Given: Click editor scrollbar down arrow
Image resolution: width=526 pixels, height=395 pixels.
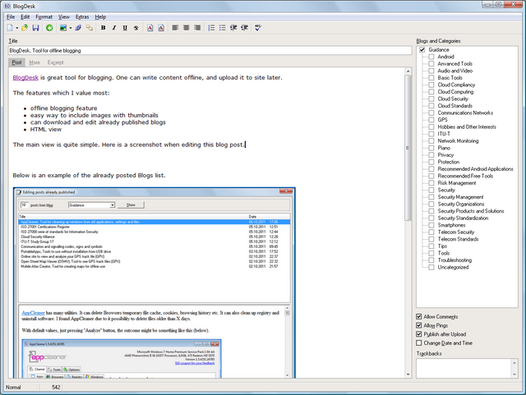Looking at the screenshot, I should 408,374.
